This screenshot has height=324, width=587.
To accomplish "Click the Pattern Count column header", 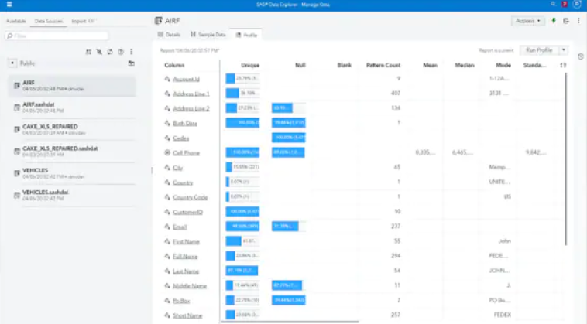I will coord(383,65).
